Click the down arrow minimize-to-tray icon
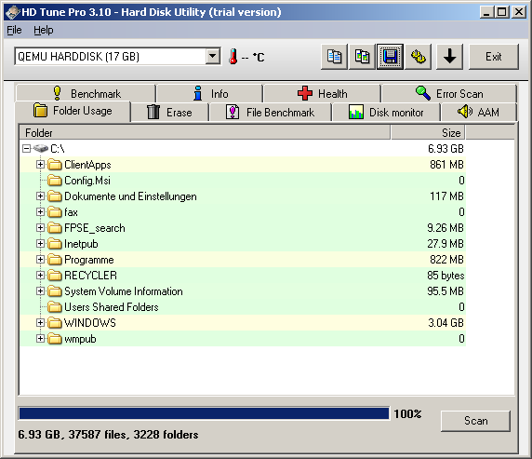532x459 pixels. pyautogui.click(x=449, y=57)
